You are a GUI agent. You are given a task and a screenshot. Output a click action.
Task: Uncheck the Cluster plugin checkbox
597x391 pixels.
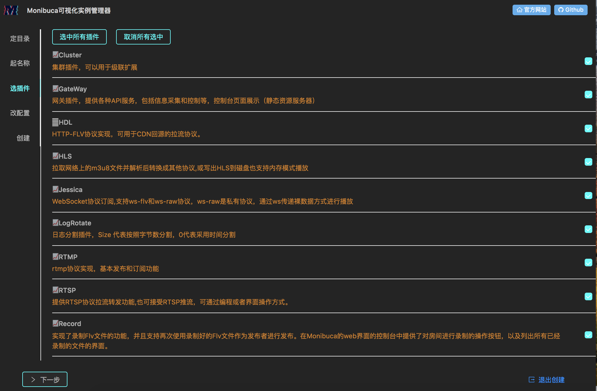(x=588, y=61)
